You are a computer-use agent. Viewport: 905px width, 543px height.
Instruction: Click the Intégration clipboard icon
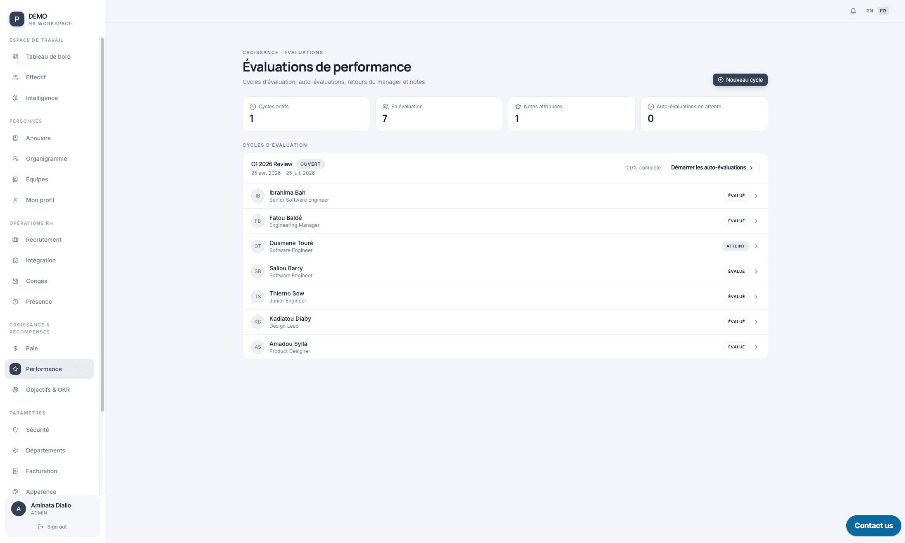click(x=15, y=260)
